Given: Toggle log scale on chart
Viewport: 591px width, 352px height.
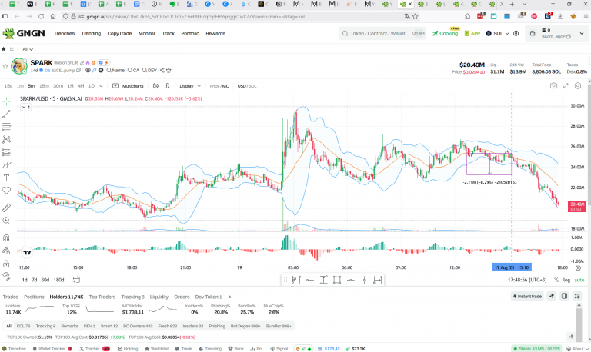Looking at the screenshot, I should (566, 280).
